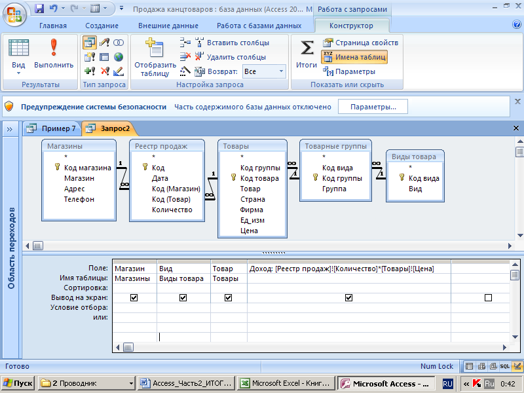This screenshot has width=524, height=393.
Task: Switch to SQL view from status bar
Action: (x=504, y=367)
